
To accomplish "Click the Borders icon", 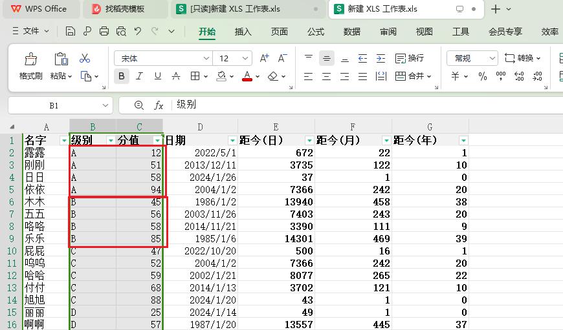I will click(195, 76).
